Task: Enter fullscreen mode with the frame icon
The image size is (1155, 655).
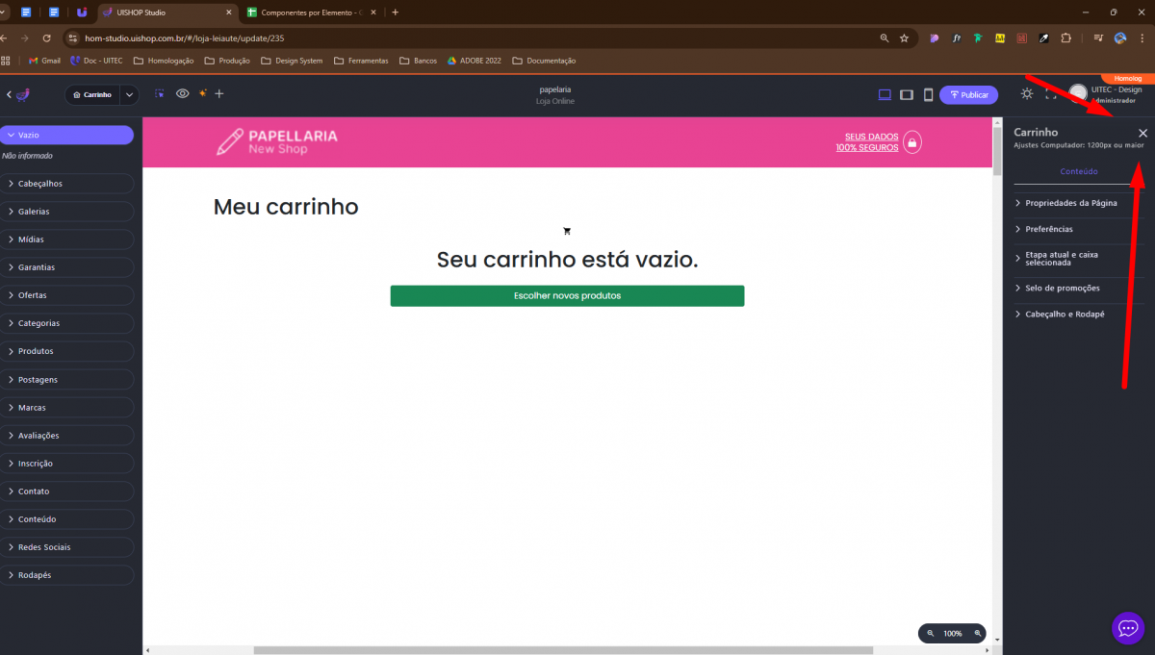Action: pos(1050,94)
